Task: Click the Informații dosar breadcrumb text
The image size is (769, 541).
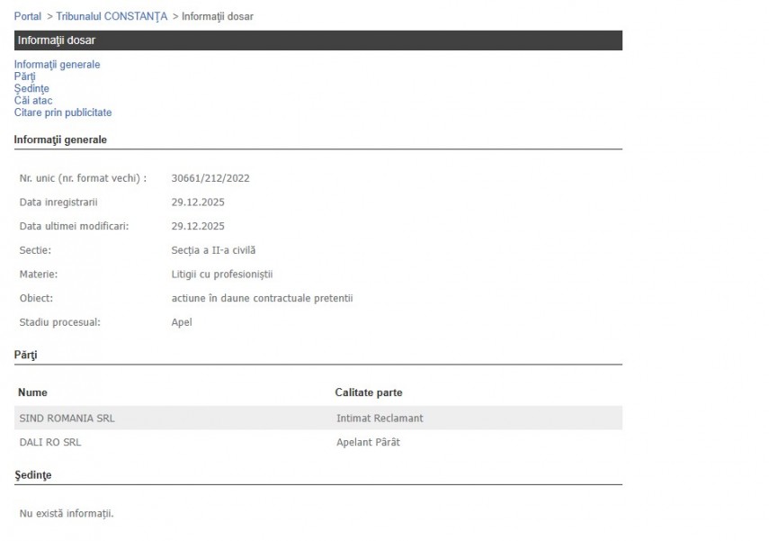Action: point(217,16)
